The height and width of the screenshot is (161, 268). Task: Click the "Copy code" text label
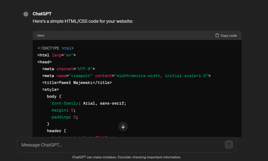pos(228,36)
